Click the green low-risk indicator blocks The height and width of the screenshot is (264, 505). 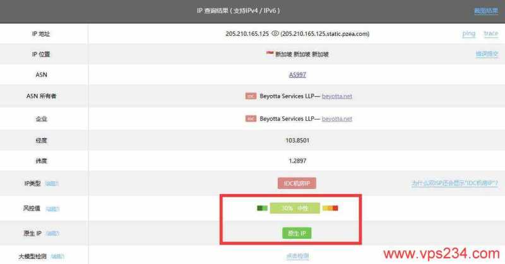262,208
